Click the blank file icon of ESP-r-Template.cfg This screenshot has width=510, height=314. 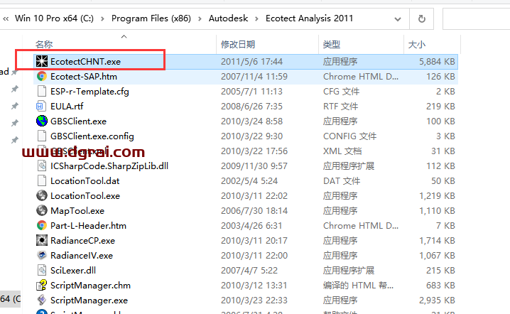(42, 91)
